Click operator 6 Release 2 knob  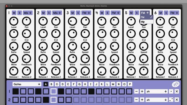point(173,71)
